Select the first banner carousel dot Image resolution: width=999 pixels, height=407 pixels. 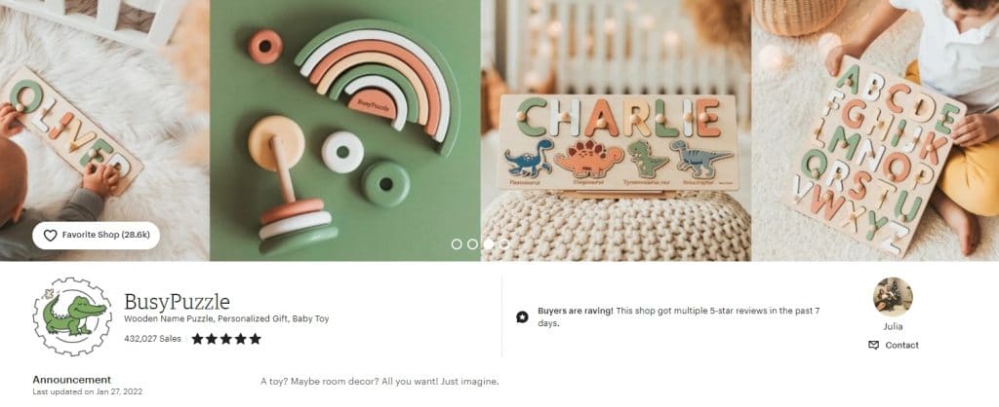457,244
